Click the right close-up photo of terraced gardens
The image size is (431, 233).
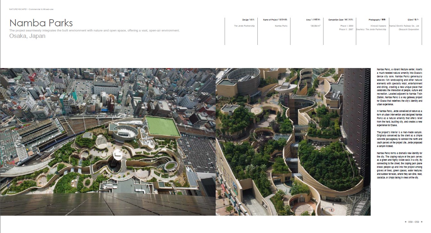coord(293,141)
